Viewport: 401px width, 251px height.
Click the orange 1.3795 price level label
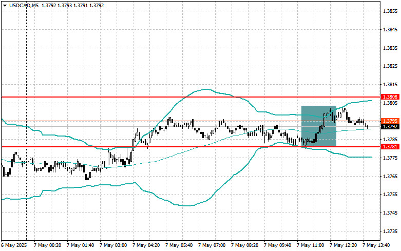390,121
